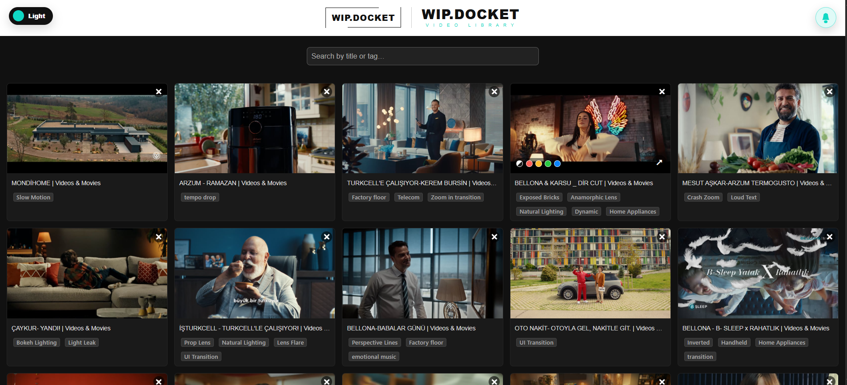Remove the ÇAYKUR- YANDI! video card
Image resolution: width=847 pixels, height=385 pixels.
click(159, 237)
